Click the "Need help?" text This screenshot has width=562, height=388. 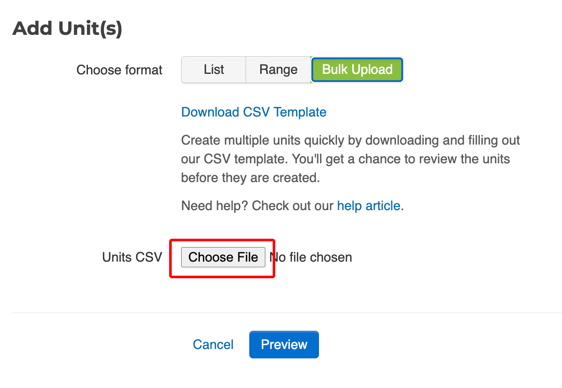[214, 205]
